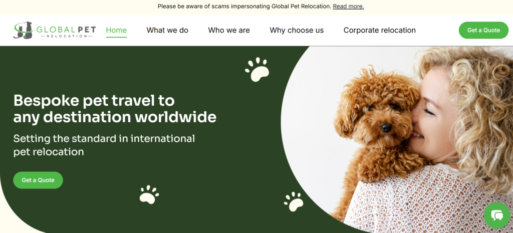Follow the Read more scam warning link
The width and height of the screenshot is (513, 233).
[x=349, y=6]
